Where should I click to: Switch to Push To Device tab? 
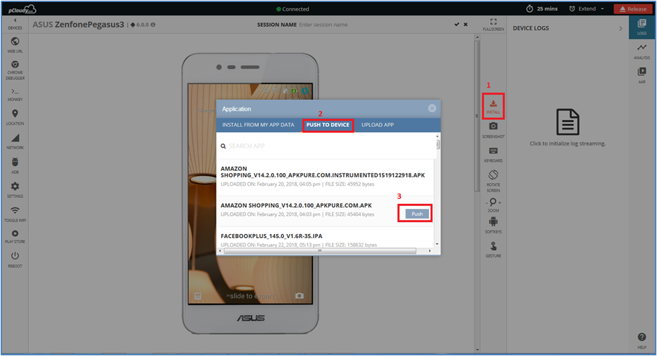click(328, 125)
